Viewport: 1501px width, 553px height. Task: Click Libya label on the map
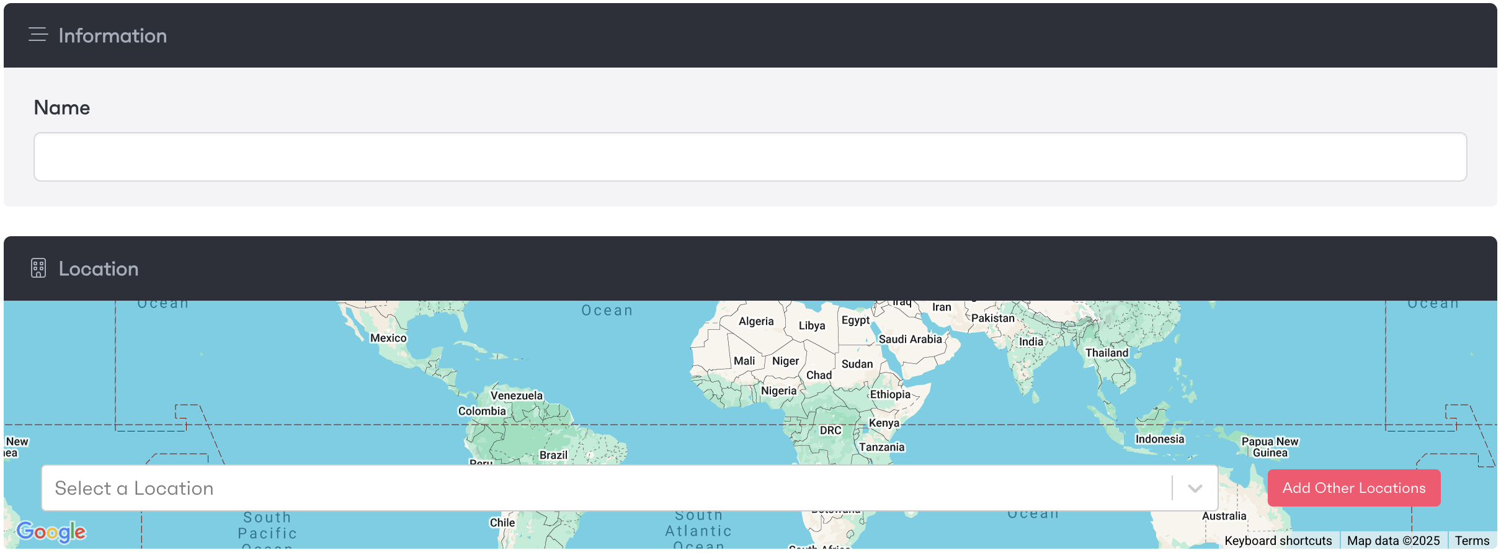click(x=812, y=325)
